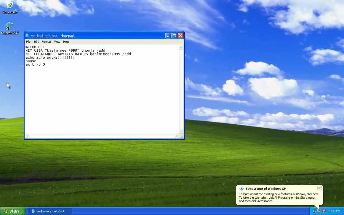Click the mk-kasl-acc.bat taskbar button
This screenshot has width=344, height=215.
(x=50, y=211)
